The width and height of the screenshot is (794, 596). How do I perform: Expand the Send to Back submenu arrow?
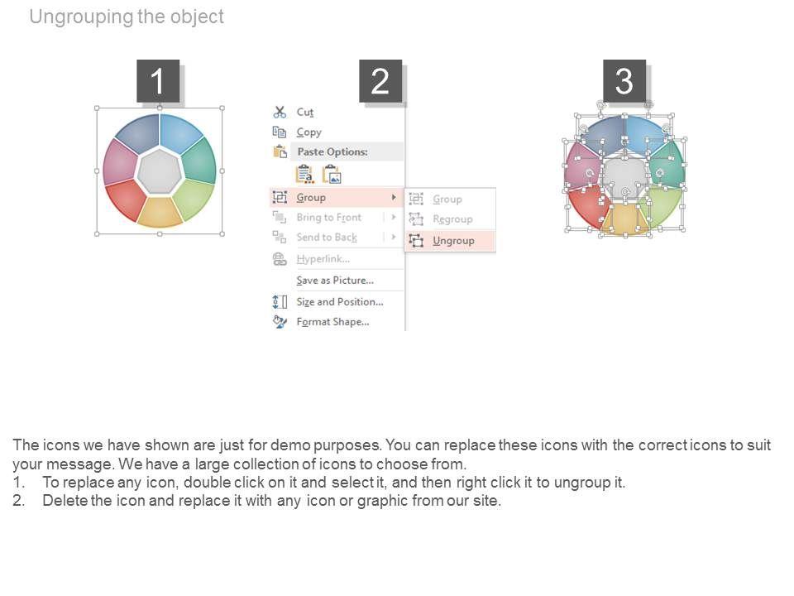tap(393, 237)
